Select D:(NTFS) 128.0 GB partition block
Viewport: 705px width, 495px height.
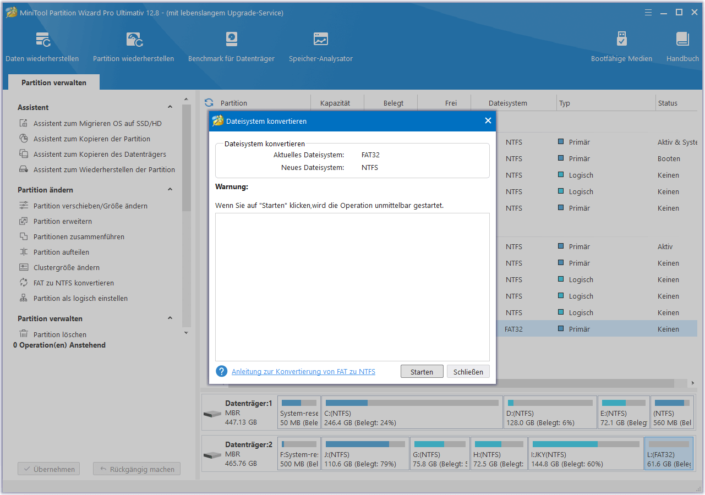click(550, 413)
